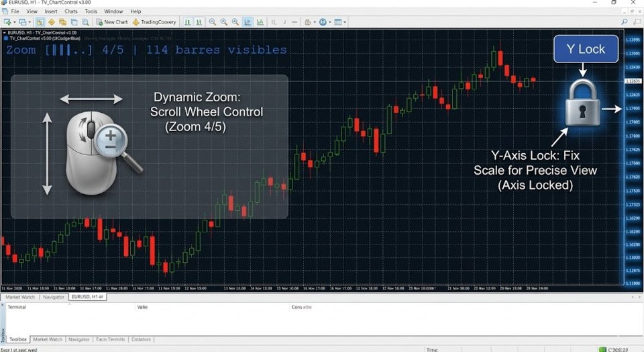Click the zoom out magnifier icon

213,21
